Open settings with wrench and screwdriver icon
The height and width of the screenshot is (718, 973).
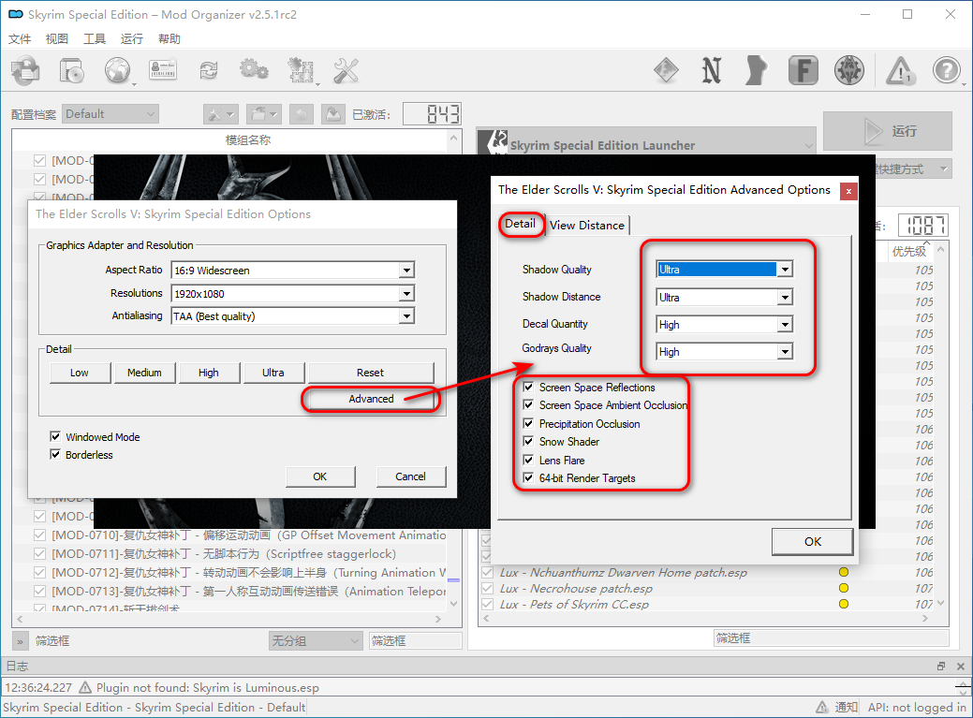pos(346,70)
